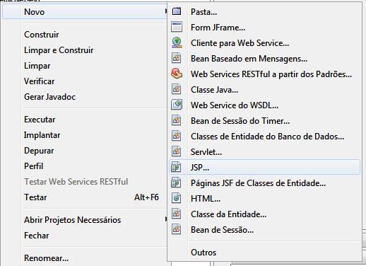Click the HTML file icon
The image size is (366, 266).
pyautogui.click(x=176, y=198)
